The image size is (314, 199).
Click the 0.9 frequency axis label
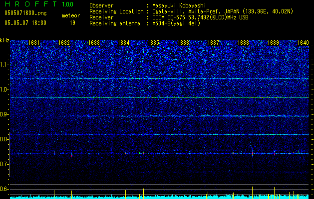[4, 114]
